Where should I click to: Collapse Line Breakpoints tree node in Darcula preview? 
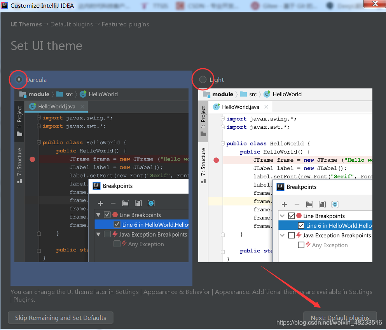coord(98,215)
